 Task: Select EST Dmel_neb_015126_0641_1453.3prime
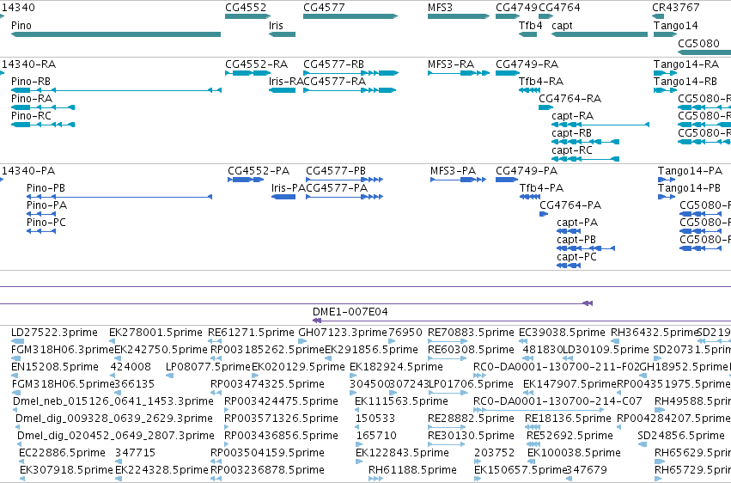point(15,410)
